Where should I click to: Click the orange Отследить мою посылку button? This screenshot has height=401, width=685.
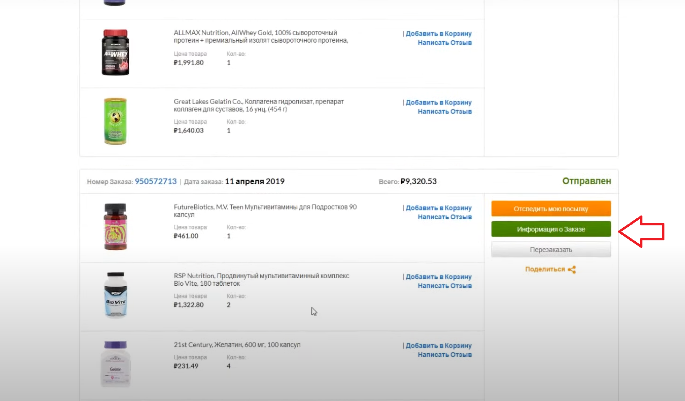pos(551,209)
